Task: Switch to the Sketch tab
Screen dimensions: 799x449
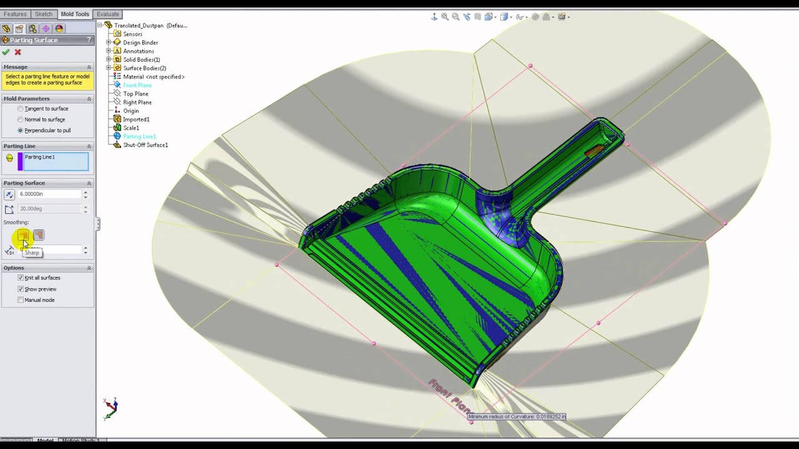Action: 44,14
